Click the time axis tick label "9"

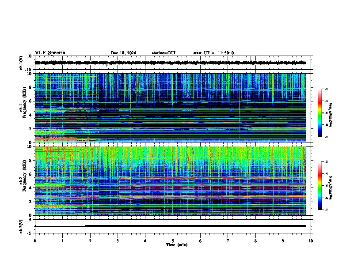(283, 241)
